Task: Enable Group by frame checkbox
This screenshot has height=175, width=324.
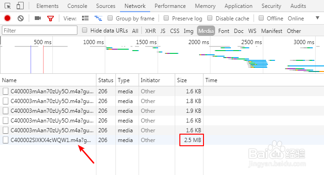Action: click(110, 18)
